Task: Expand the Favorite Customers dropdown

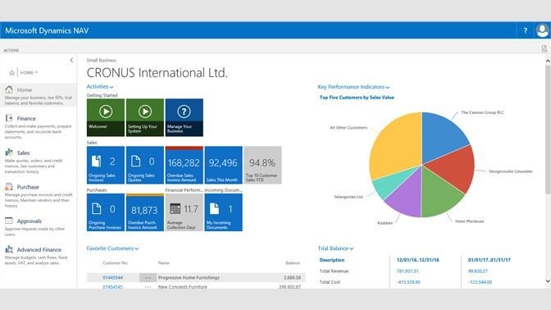Action: click(112, 248)
